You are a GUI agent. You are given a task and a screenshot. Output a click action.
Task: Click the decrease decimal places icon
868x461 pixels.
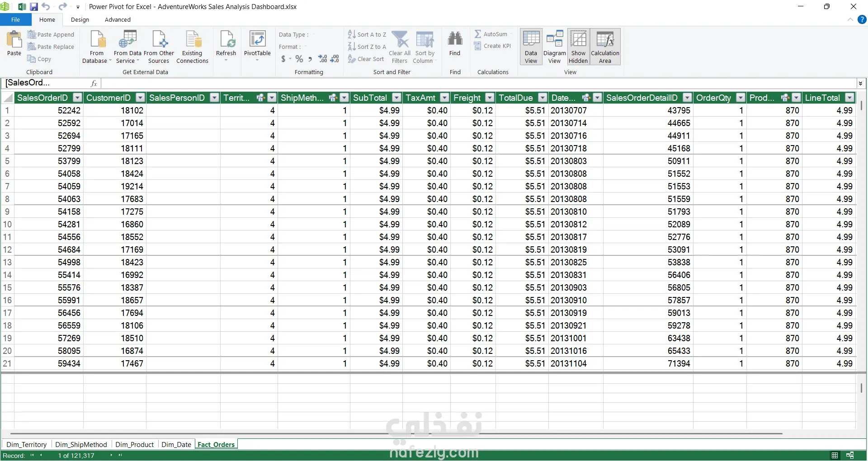(x=335, y=59)
